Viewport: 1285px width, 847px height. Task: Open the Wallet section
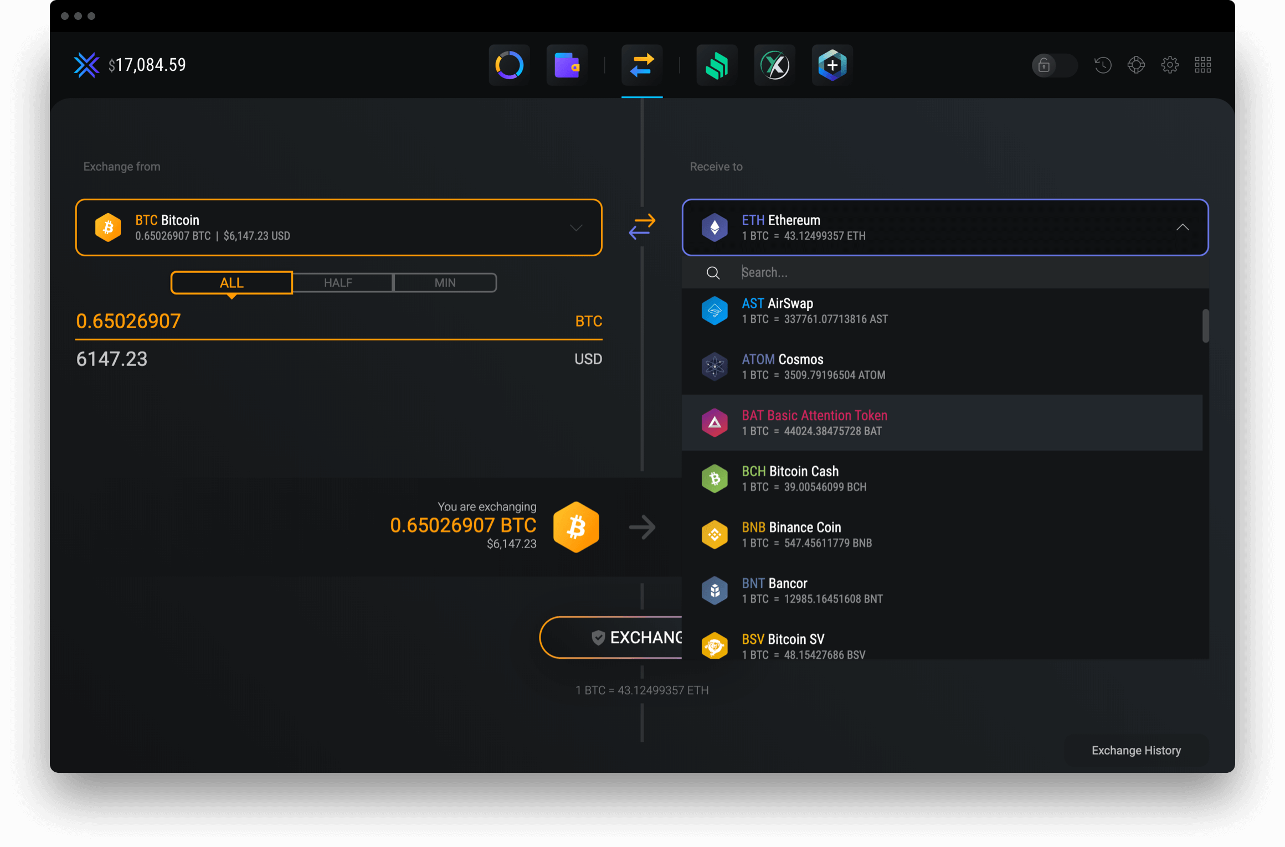566,65
